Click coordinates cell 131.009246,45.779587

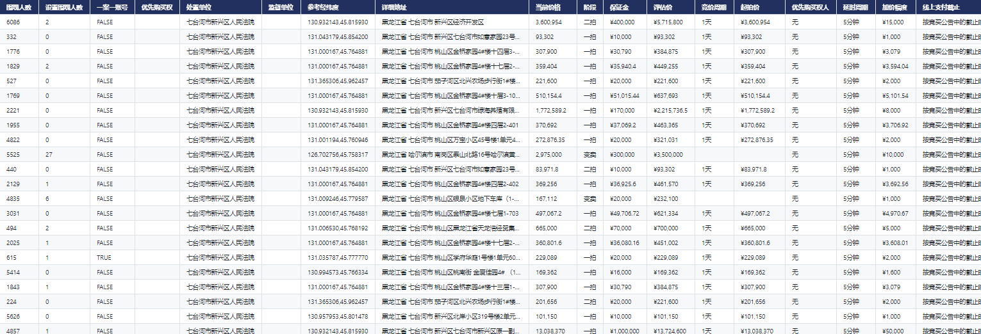point(338,198)
